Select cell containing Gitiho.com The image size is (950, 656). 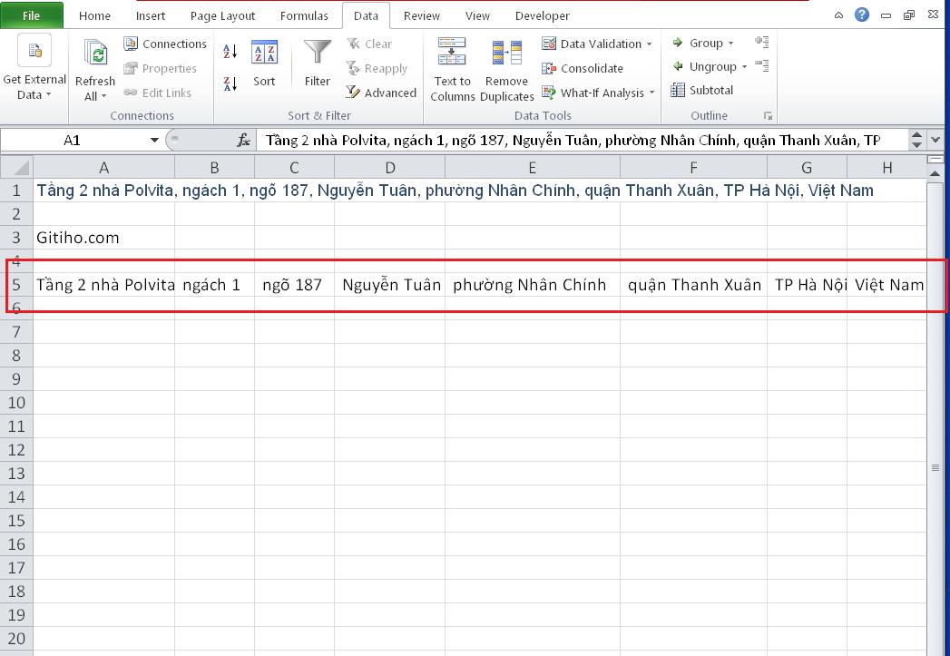pos(103,238)
